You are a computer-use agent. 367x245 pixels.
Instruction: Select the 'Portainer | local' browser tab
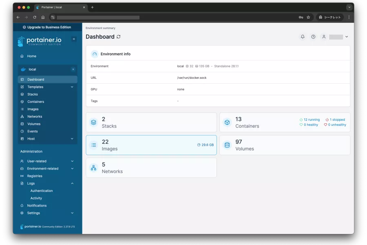pyautogui.click(x=61, y=7)
